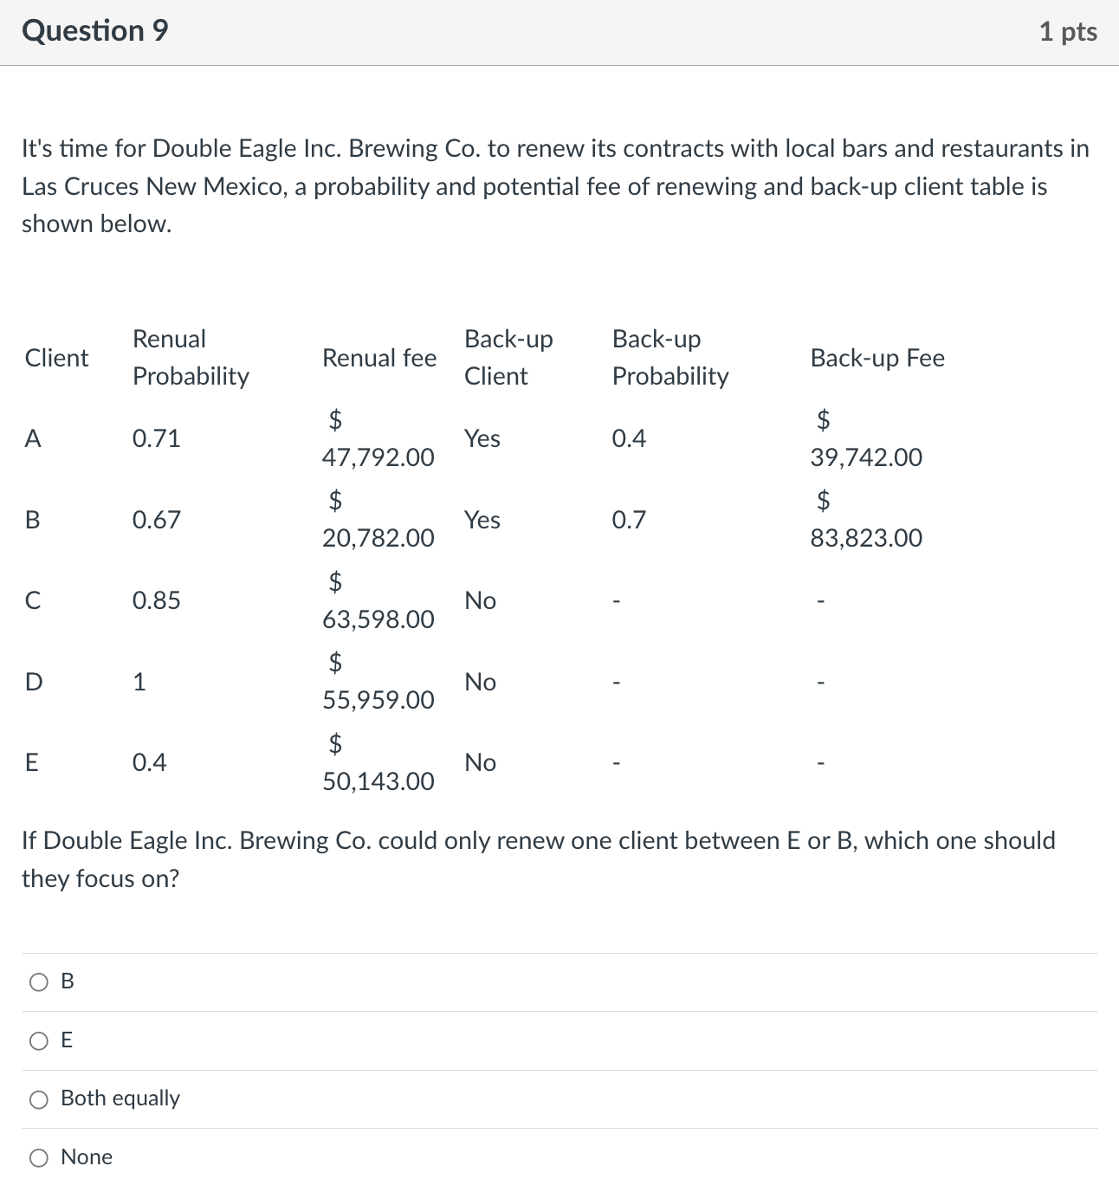Click the "Both equally" label text
Image resolution: width=1119 pixels, height=1192 pixels.
tap(120, 1098)
